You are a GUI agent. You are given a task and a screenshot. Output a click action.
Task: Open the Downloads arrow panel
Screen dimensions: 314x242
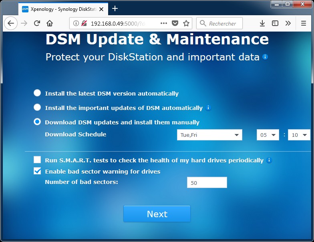click(x=262, y=24)
